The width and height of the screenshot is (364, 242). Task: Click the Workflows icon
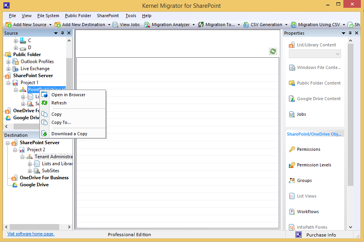coord(292,212)
